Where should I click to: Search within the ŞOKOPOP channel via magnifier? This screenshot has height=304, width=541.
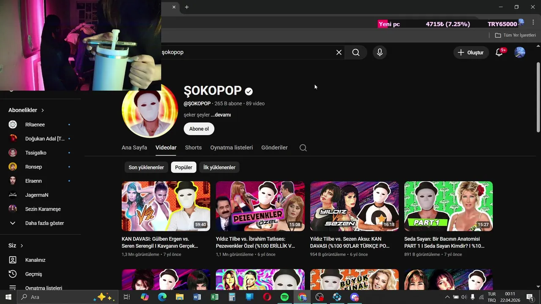[303, 148]
